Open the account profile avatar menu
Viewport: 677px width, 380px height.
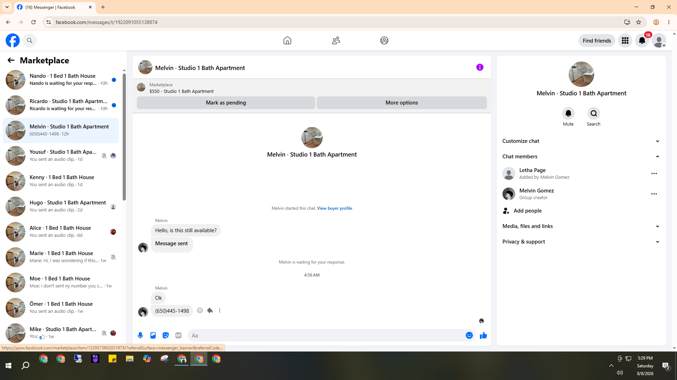(659, 40)
